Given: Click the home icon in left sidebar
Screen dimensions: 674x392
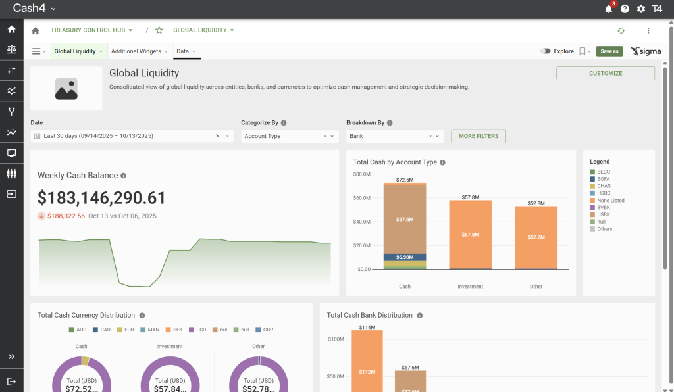Looking at the screenshot, I should pos(11,29).
